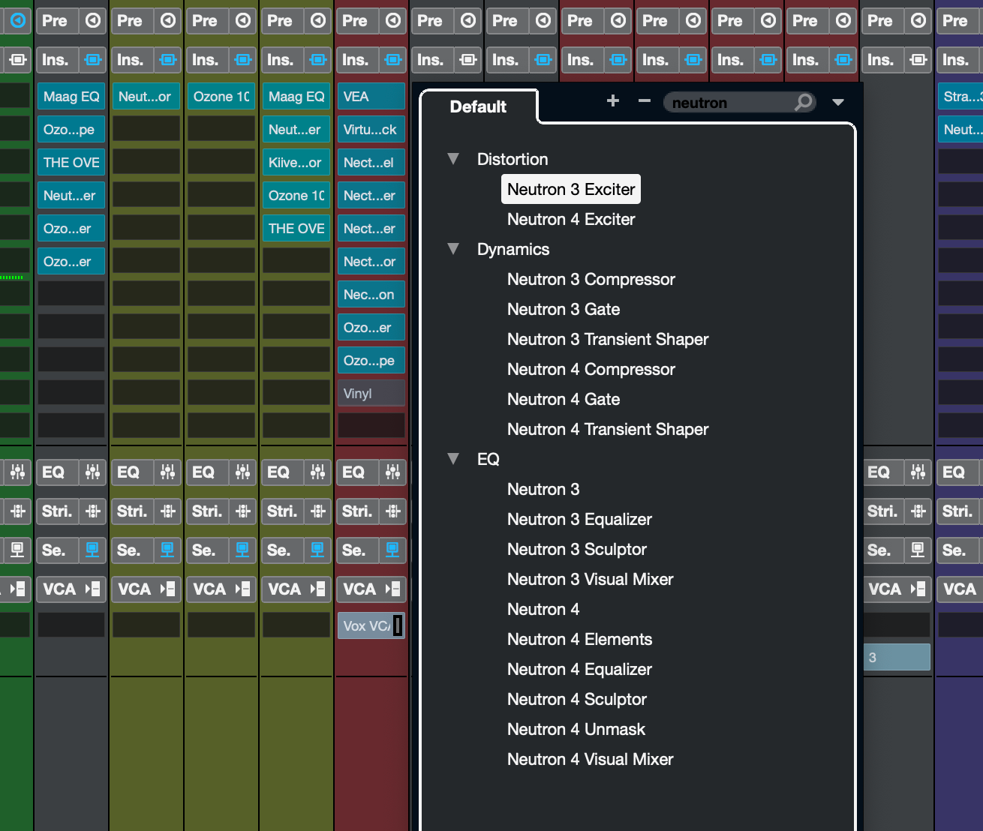Click the VCA fader icon on the Vox VCA channel
983x831 pixels.
pyautogui.click(x=392, y=589)
